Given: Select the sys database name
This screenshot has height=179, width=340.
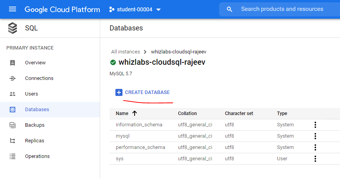Looking at the screenshot, I should [x=119, y=159].
